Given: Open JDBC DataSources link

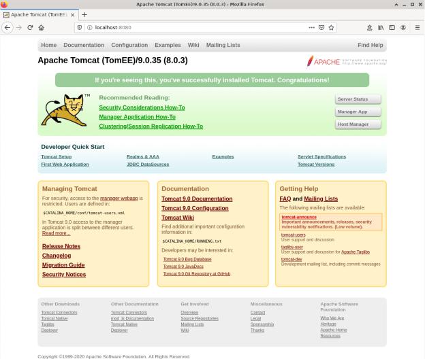Looking at the screenshot, I should pos(148,165).
